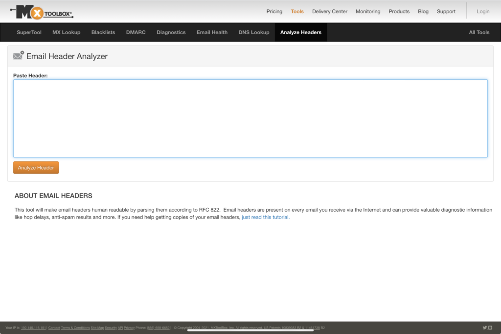The height and width of the screenshot is (334, 501).
Task: Show All Tools
Action: (479, 32)
